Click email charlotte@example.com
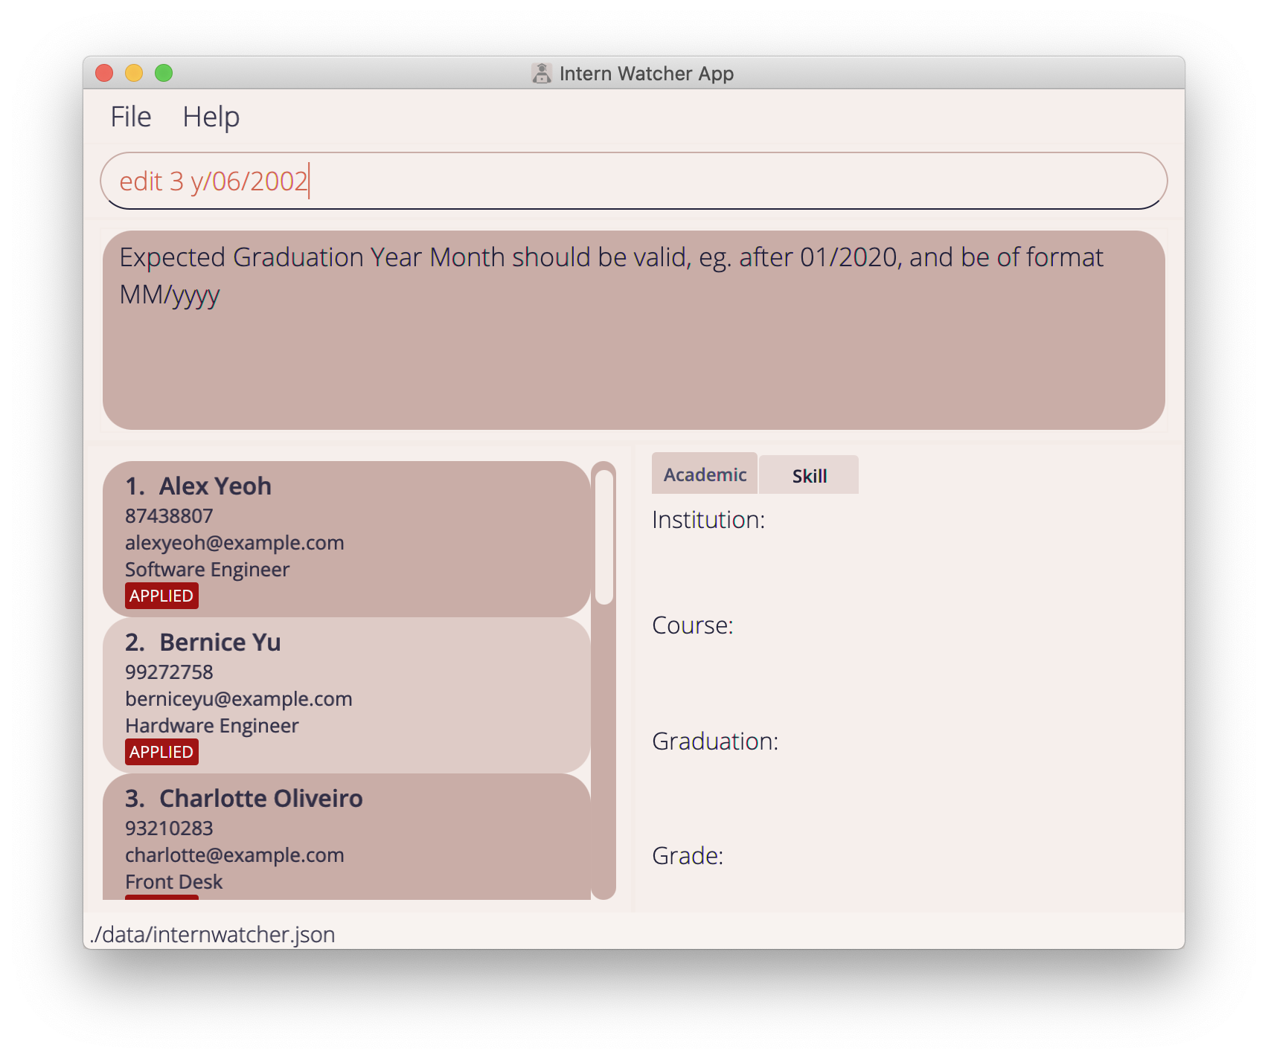 coord(234,855)
